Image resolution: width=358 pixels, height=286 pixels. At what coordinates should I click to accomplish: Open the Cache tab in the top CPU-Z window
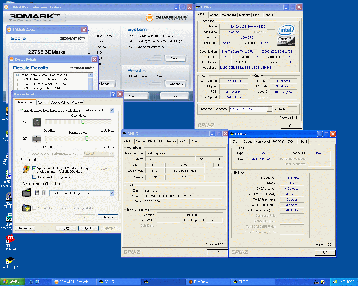214,15
